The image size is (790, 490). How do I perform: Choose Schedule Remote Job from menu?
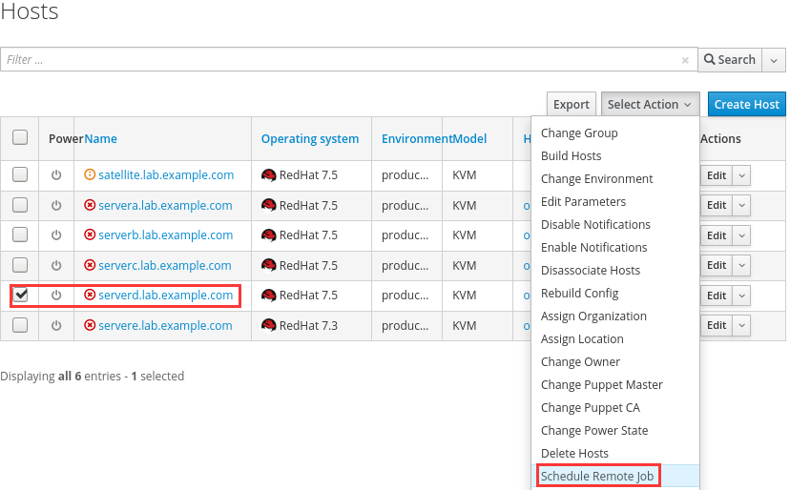598,476
